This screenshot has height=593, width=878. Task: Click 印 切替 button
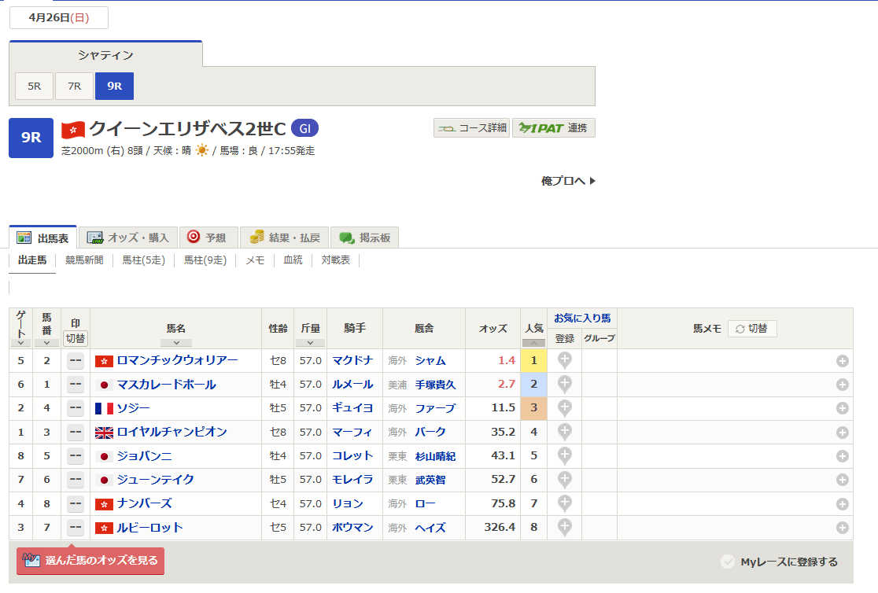coord(76,338)
